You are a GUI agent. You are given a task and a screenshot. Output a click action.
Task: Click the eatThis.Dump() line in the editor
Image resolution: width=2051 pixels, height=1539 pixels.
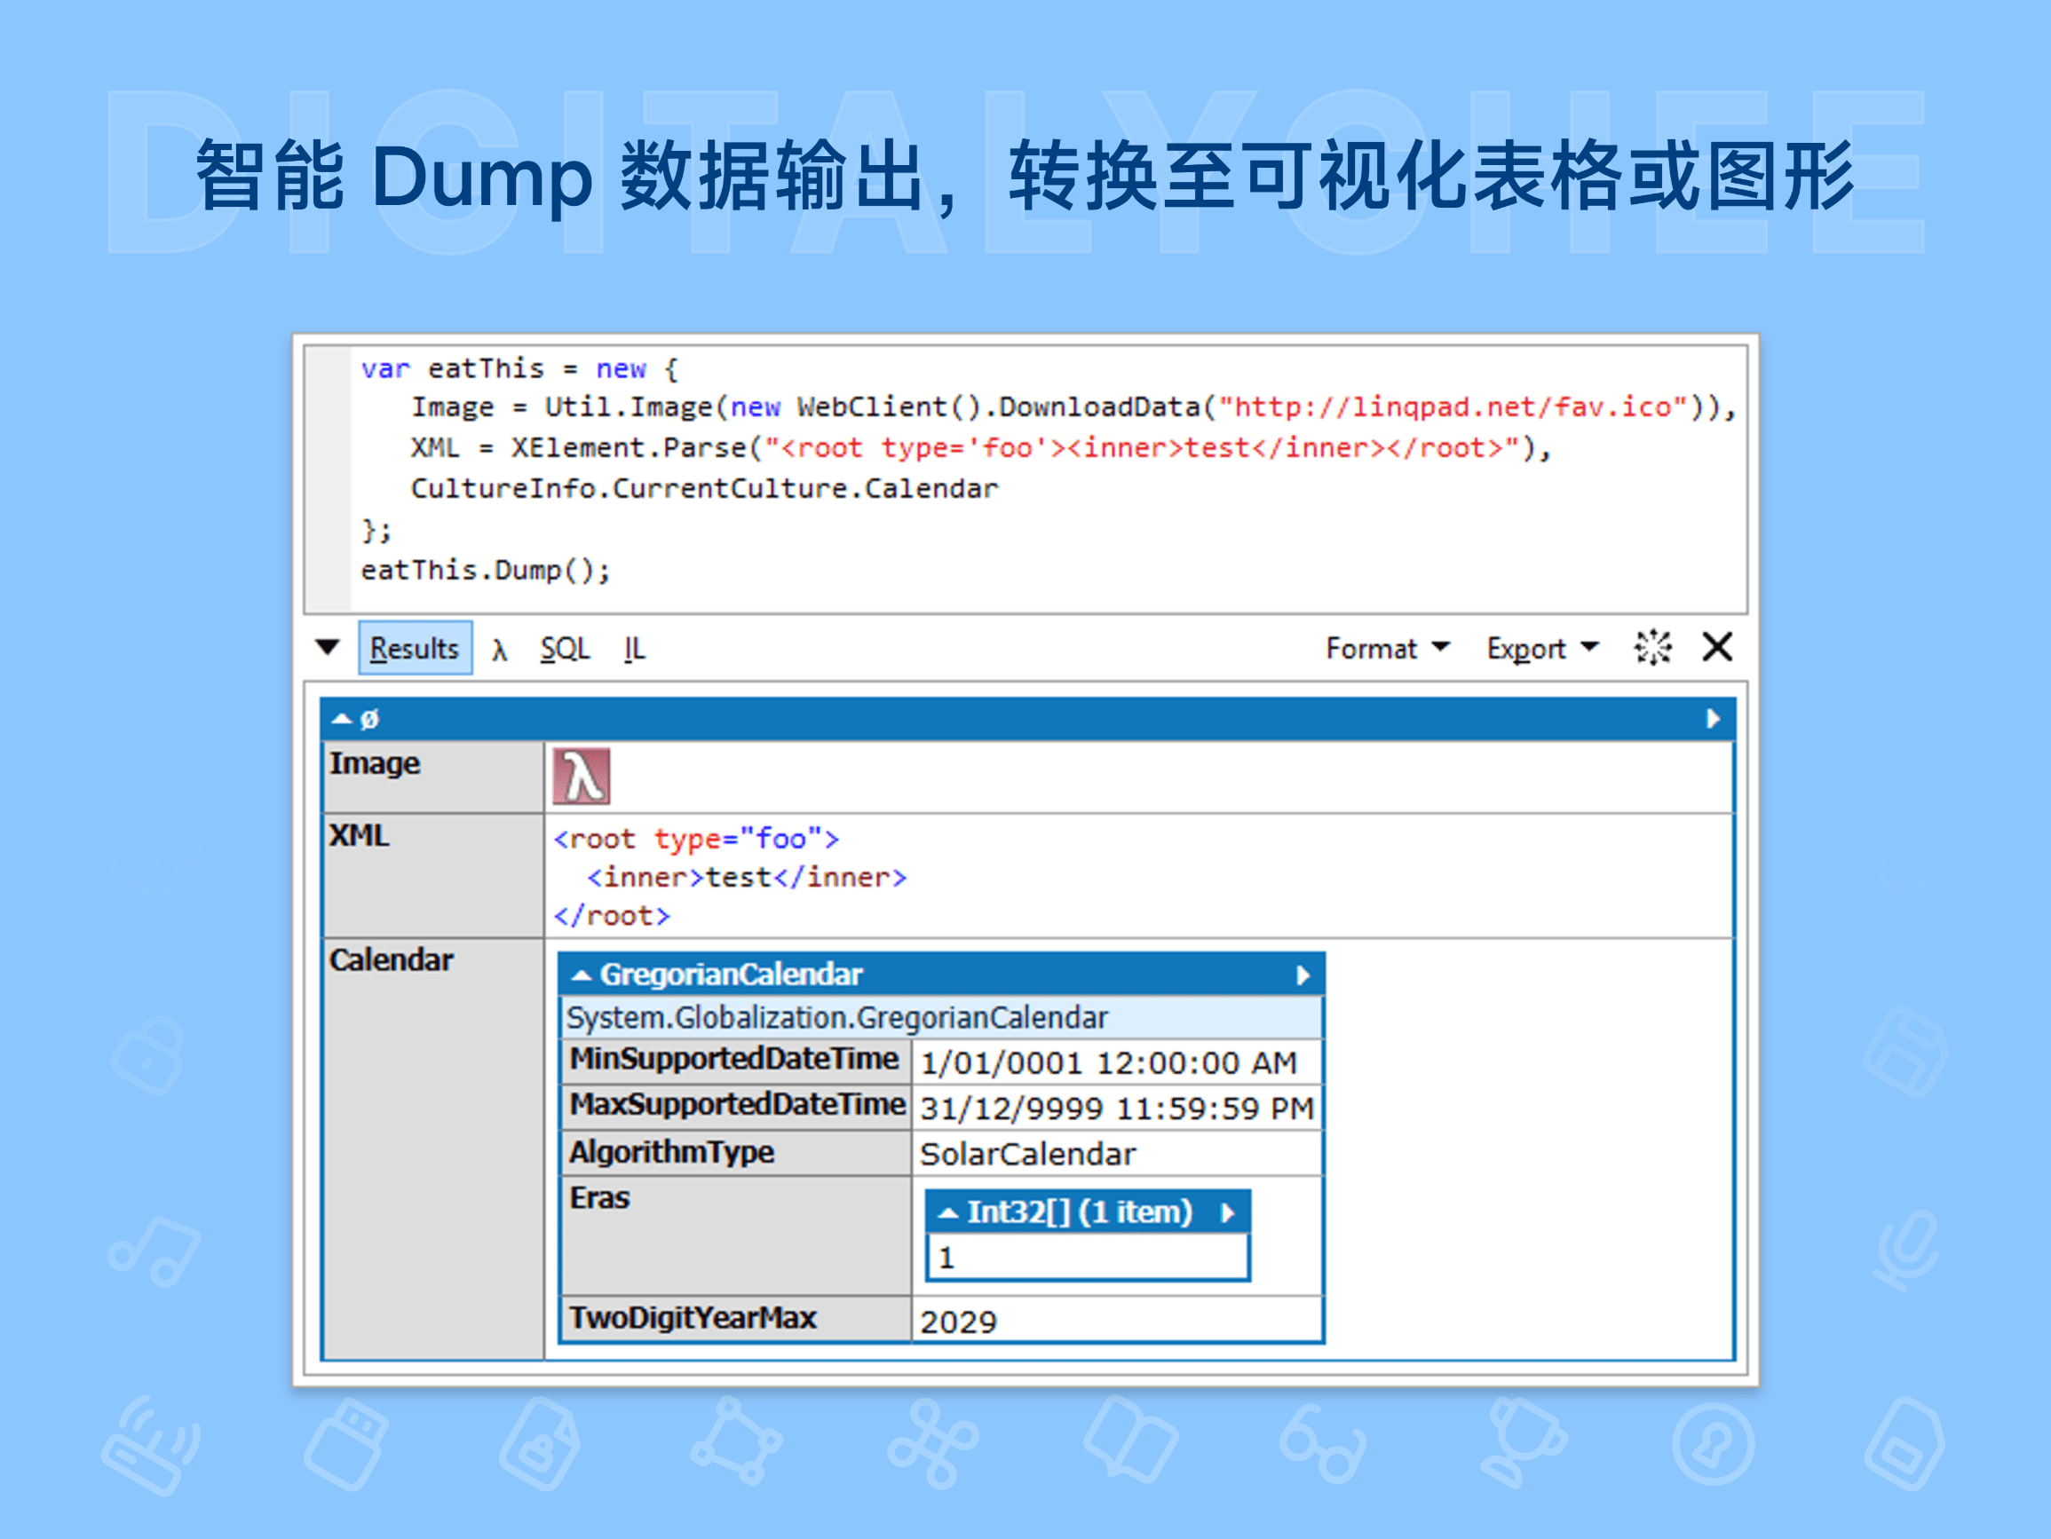pyautogui.click(x=485, y=569)
